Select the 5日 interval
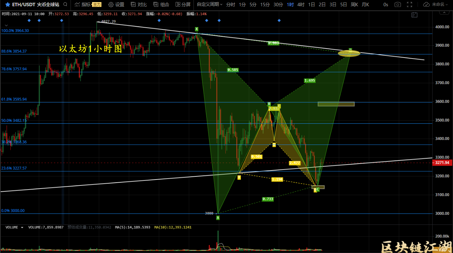 tap(344, 5)
